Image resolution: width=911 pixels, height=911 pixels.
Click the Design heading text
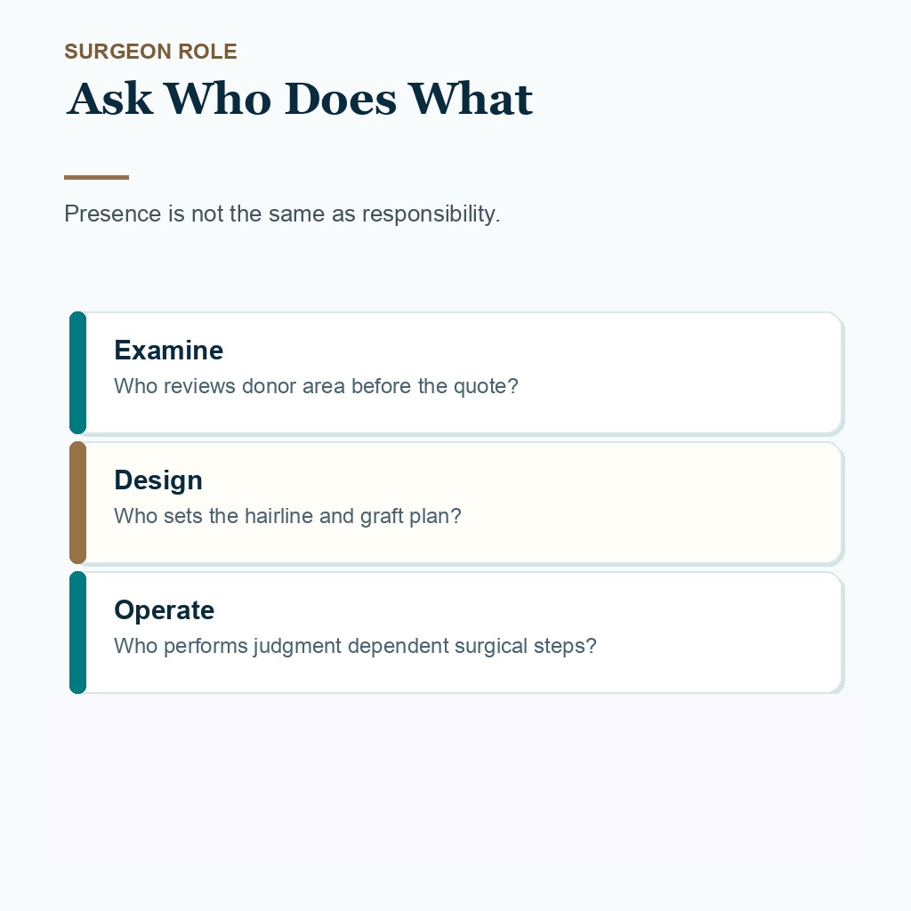[x=158, y=480]
